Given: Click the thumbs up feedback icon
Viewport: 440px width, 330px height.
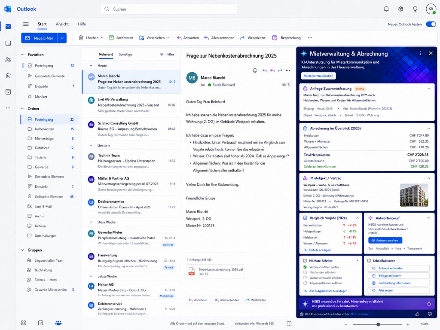Looking at the screenshot, I should pos(418,314).
